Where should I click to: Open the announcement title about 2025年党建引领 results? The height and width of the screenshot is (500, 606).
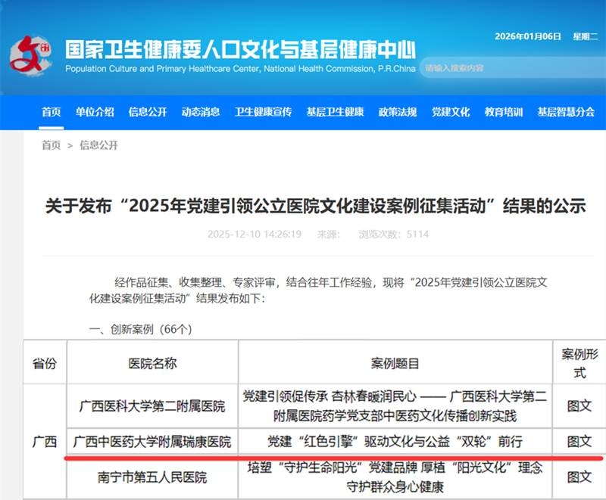[x=303, y=206]
